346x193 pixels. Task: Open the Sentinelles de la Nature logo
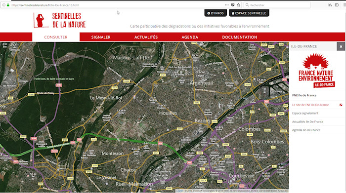[x=60, y=20]
